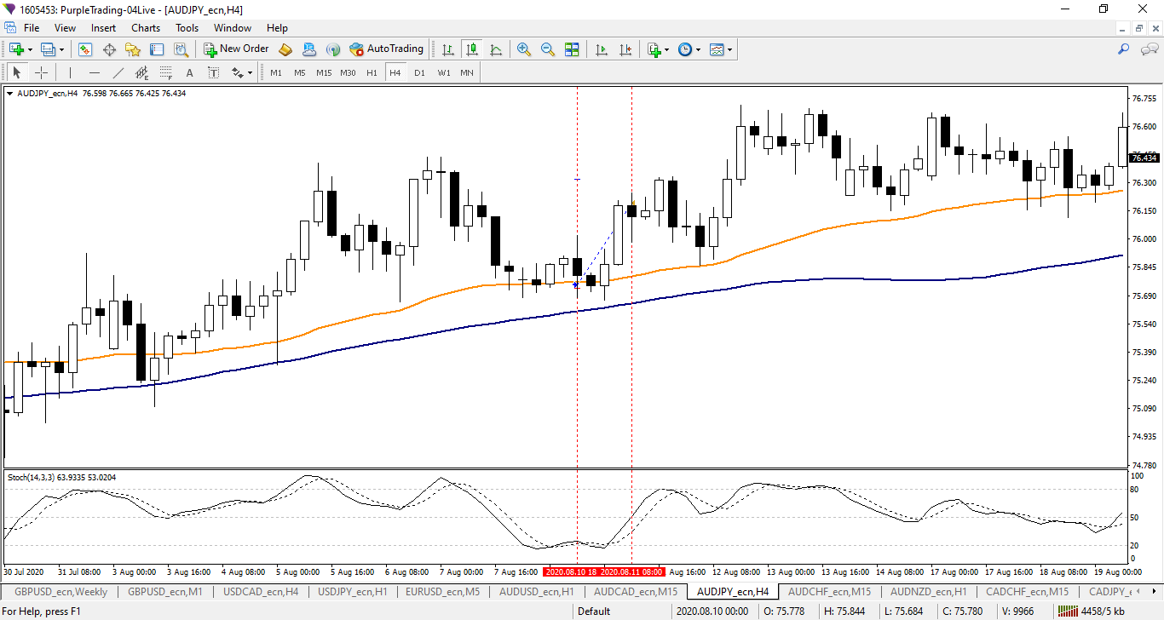This screenshot has width=1164, height=620.
Task: Expand the Profiles dropdown arrow
Action: point(61,49)
